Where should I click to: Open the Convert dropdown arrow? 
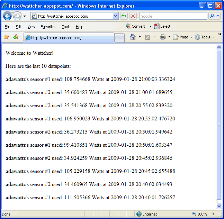coord(150,27)
